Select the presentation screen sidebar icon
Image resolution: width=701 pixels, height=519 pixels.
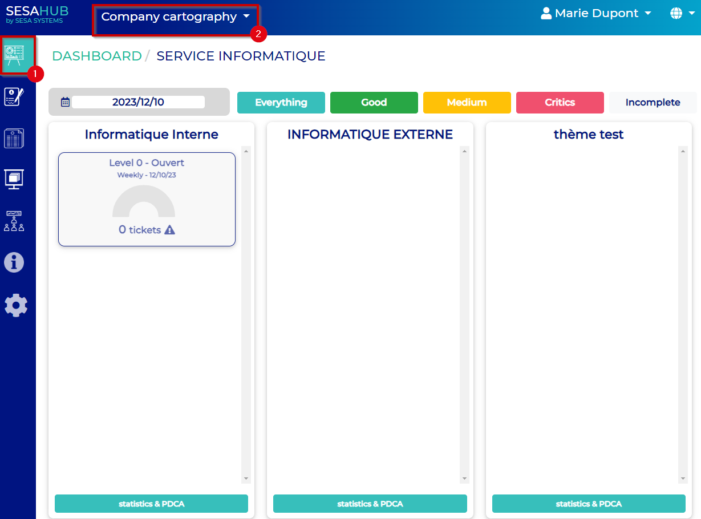[14, 179]
